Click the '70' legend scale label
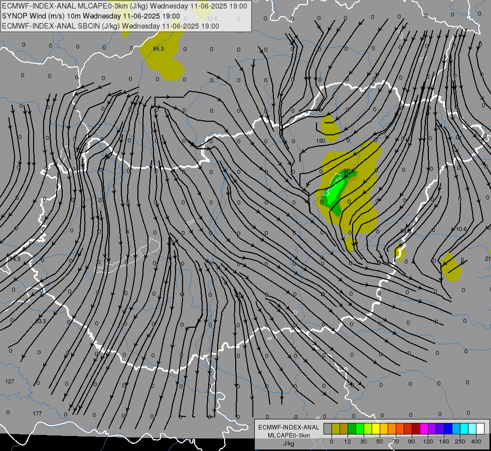The image size is (491, 451). point(396,441)
